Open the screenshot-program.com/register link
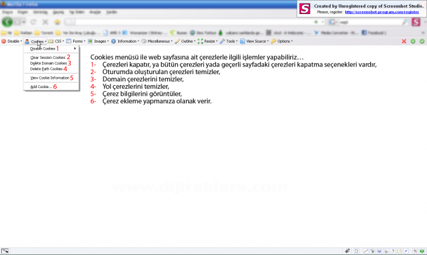This screenshot has width=427, height=255. (x=382, y=11)
